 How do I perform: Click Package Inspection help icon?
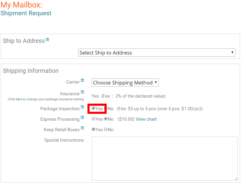click(x=82, y=107)
